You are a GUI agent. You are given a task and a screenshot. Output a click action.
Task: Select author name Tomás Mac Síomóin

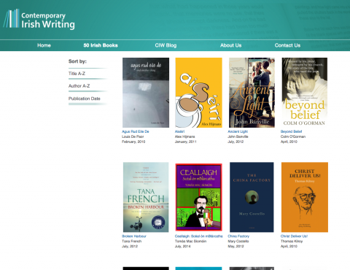(x=190, y=242)
